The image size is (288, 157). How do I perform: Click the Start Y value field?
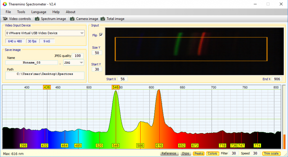click(97, 69)
